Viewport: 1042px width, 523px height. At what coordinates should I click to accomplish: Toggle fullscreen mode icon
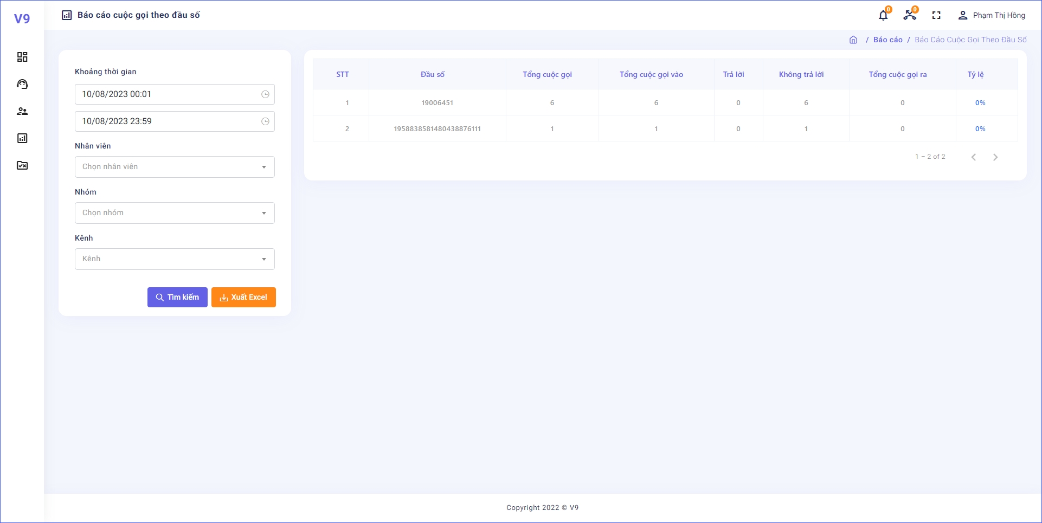click(936, 15)
